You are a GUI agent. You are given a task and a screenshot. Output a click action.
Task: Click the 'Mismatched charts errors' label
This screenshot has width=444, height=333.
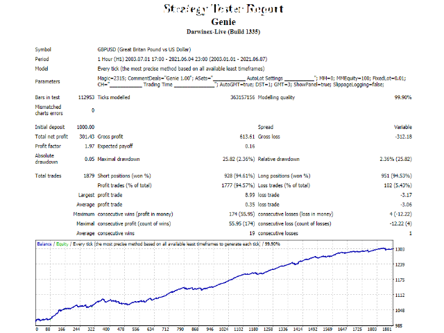pos(49,110)
